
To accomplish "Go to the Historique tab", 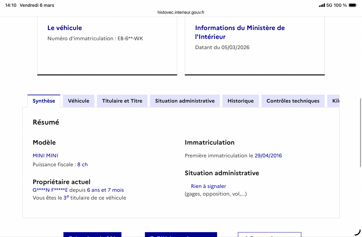I will tap(240, 101).
